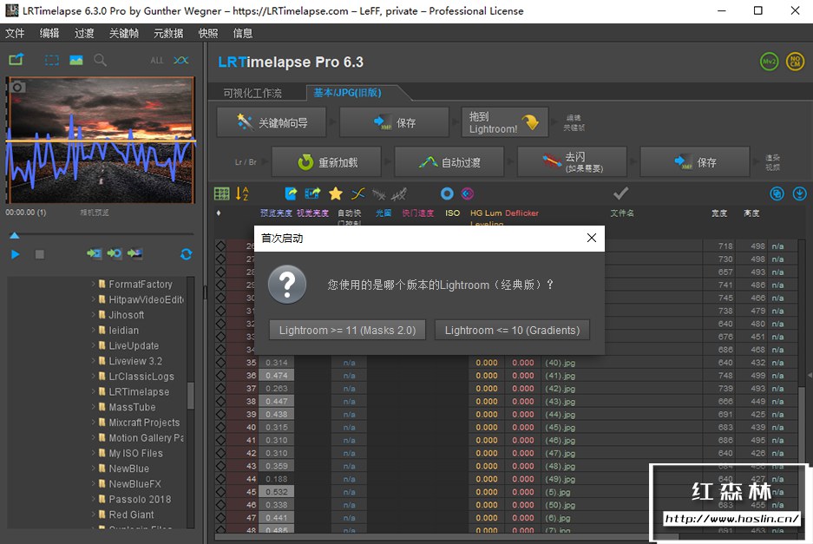Click the film strip export icon
Screen dimensions: 813x544
(312, 194)
